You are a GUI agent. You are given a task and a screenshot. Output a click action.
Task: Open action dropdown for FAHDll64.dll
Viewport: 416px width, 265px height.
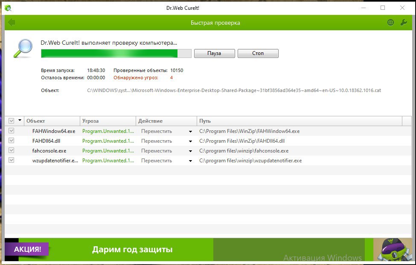point(190,141)
